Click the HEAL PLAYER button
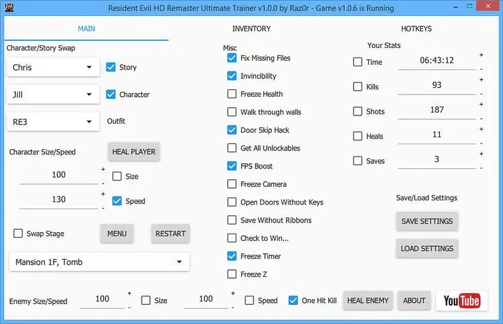Viewport: 503px width, 324px height. click(134, 152)
